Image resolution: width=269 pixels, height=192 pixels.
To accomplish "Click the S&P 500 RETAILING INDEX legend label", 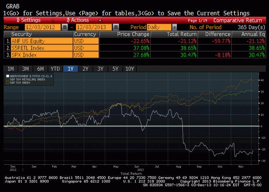I will (x=27, y=79).
